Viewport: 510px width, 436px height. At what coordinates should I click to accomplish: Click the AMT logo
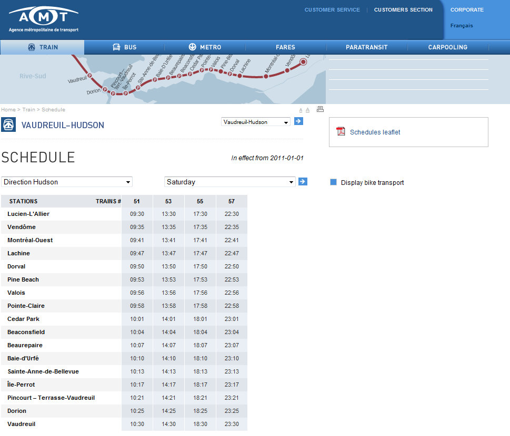tap(44, 19)
